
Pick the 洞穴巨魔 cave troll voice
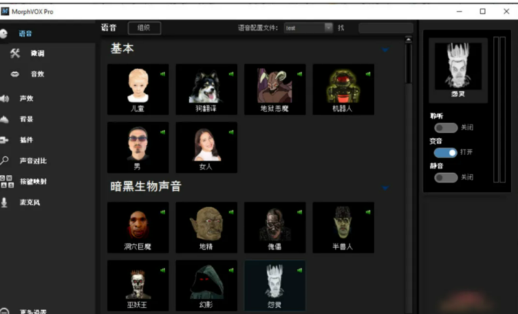[138, 228]
